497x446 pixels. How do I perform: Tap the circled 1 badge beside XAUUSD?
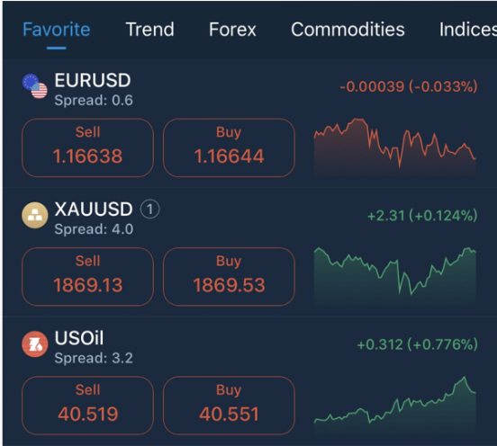point(150,210)
